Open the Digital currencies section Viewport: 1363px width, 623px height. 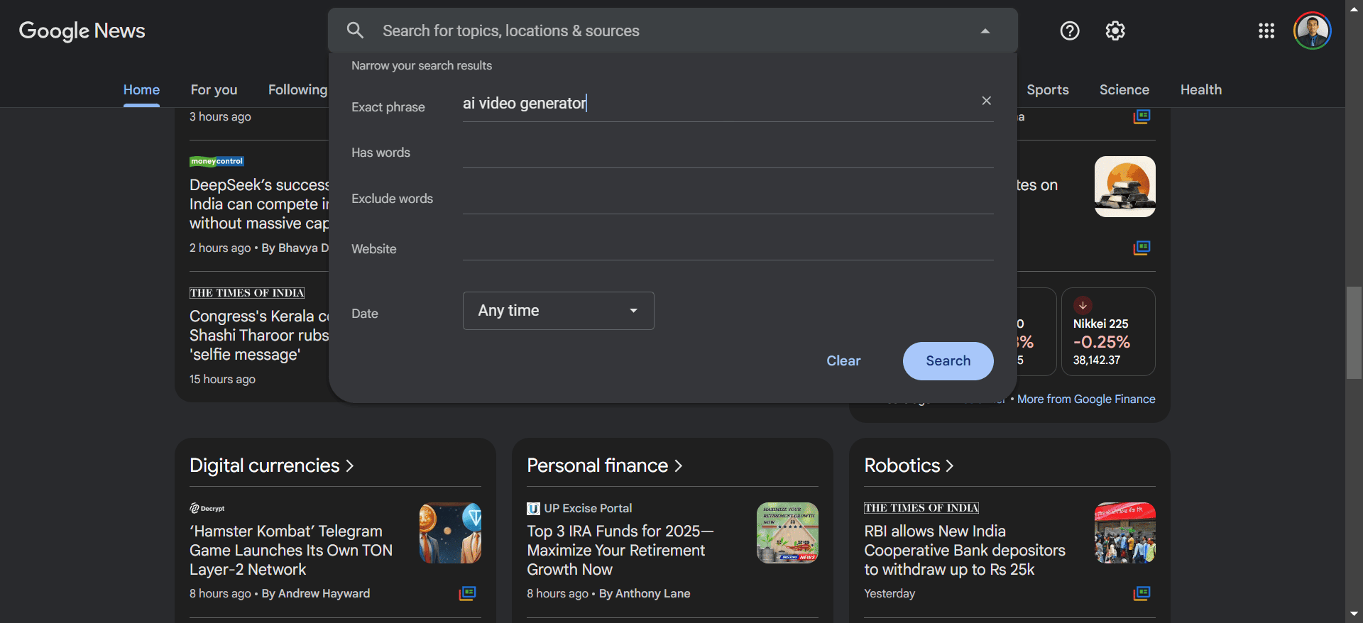[264, 465]
